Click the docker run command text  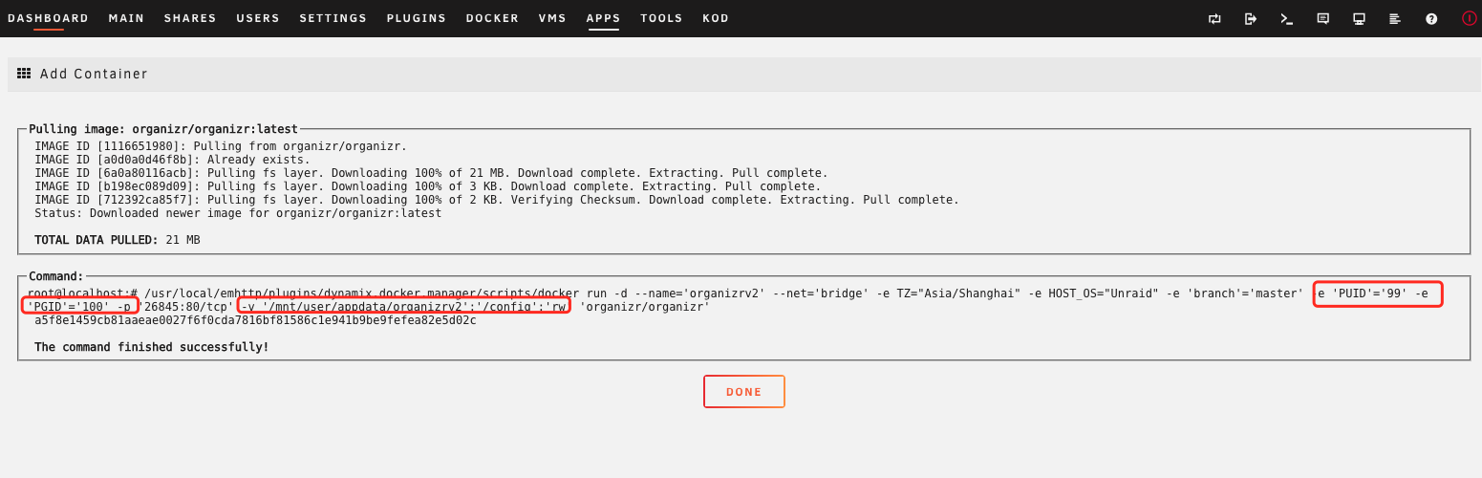point(727,299)
